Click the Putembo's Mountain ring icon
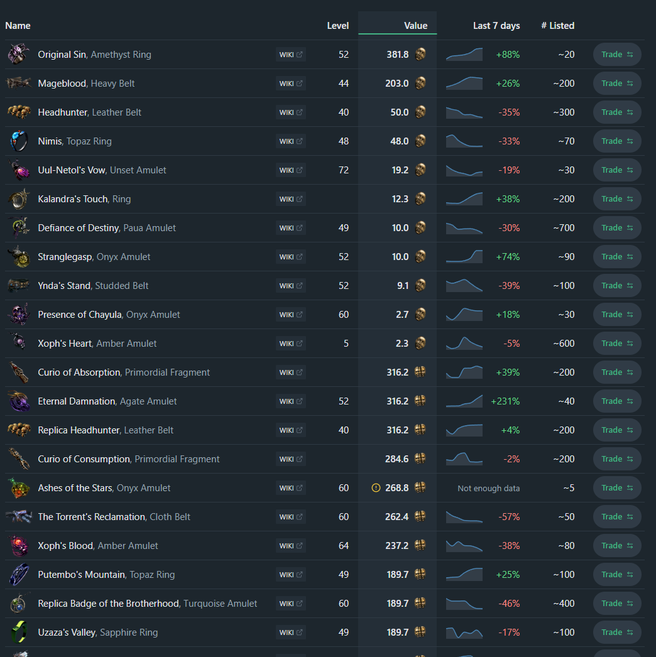The height and width of the screenshot is (657, 656). pos(19,575)
